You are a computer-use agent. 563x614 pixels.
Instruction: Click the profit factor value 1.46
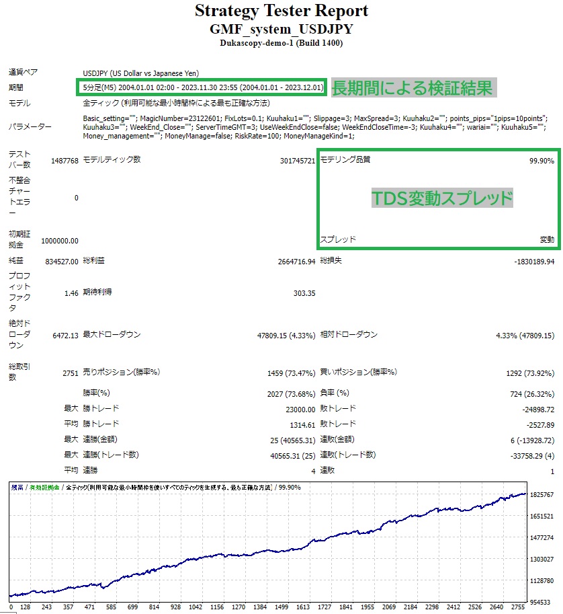tap(71, 293)
